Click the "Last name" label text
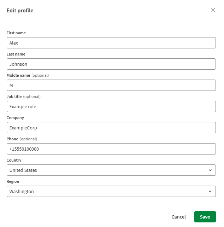The width and height of the screenshot is (224, 227). click(16, 54)
